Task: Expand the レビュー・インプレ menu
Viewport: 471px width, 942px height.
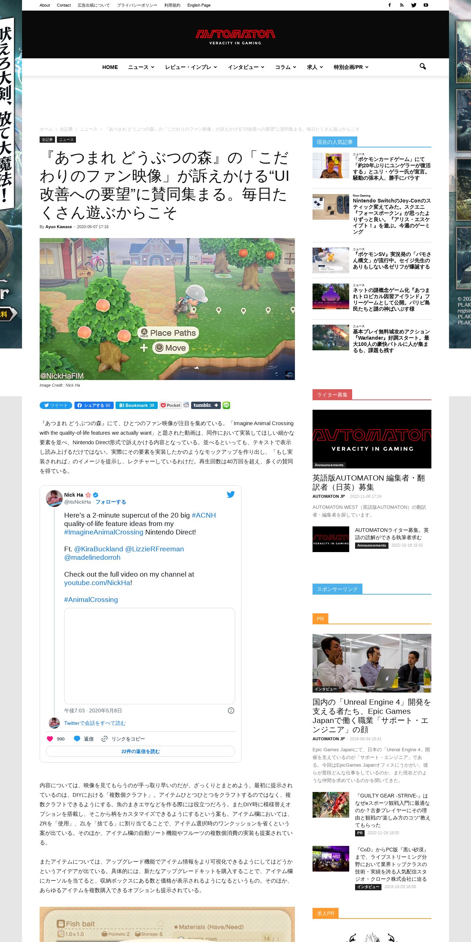Action: (191, 67)
